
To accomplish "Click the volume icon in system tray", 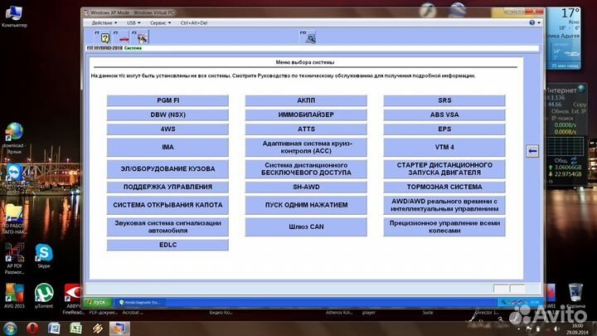I will (x=556, y=329).
